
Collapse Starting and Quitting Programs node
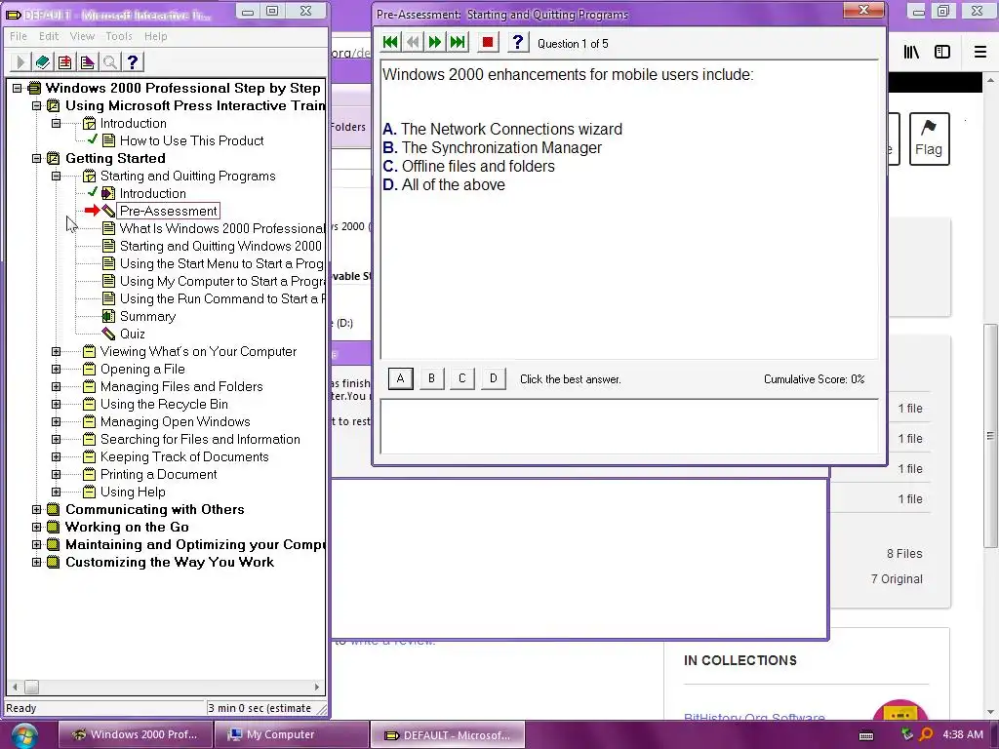click(56, 176)
